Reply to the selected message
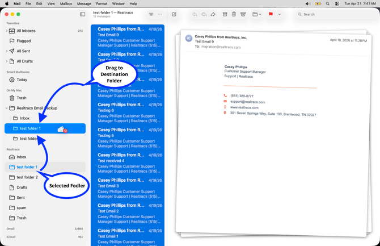Screen dimensions: 380x246 [x=195, y=14]
